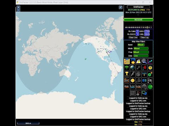
Task: Click the gold trophy icon
Action: (127, 74)
